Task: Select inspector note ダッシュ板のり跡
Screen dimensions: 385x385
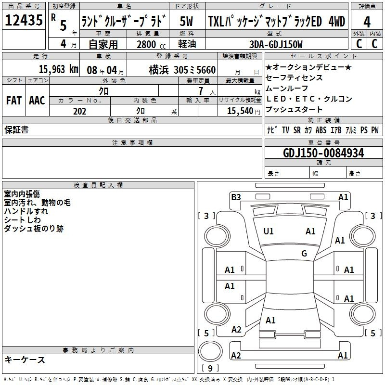Action: [x=34, y=229]
